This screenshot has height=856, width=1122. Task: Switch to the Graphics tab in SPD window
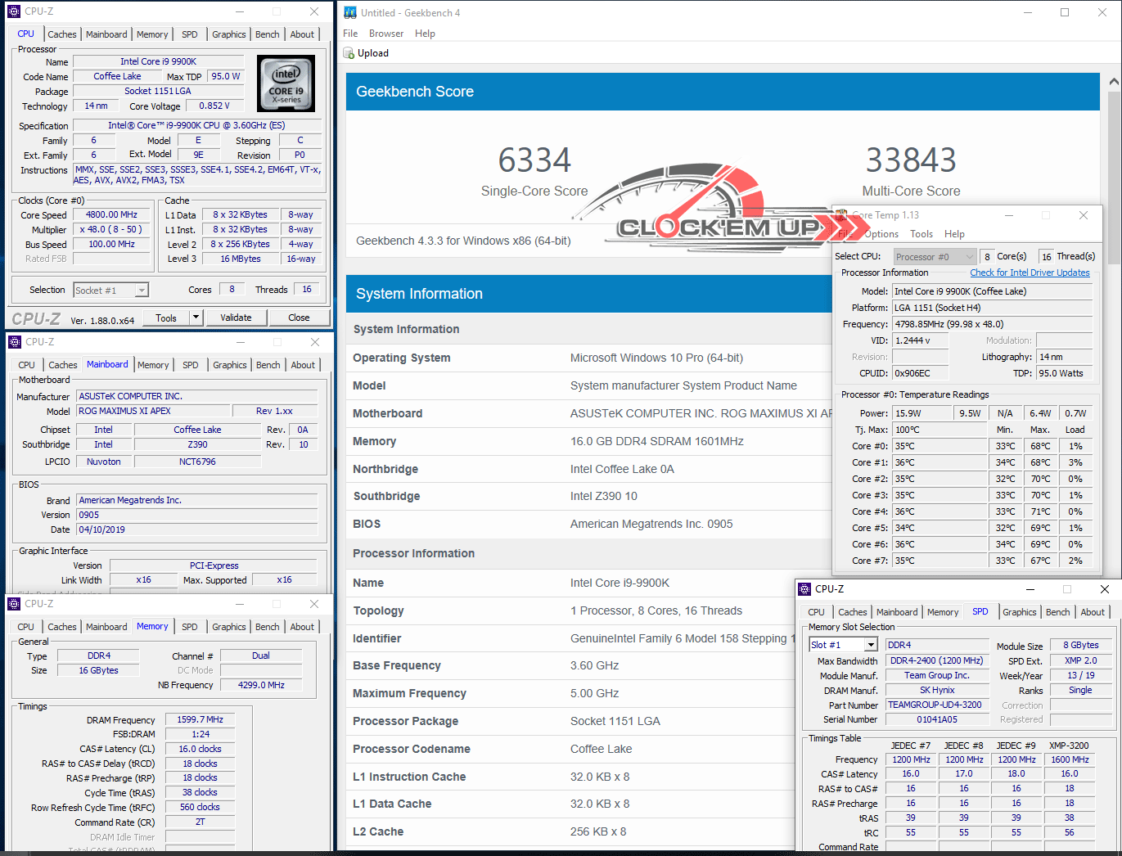point(1019,612)
